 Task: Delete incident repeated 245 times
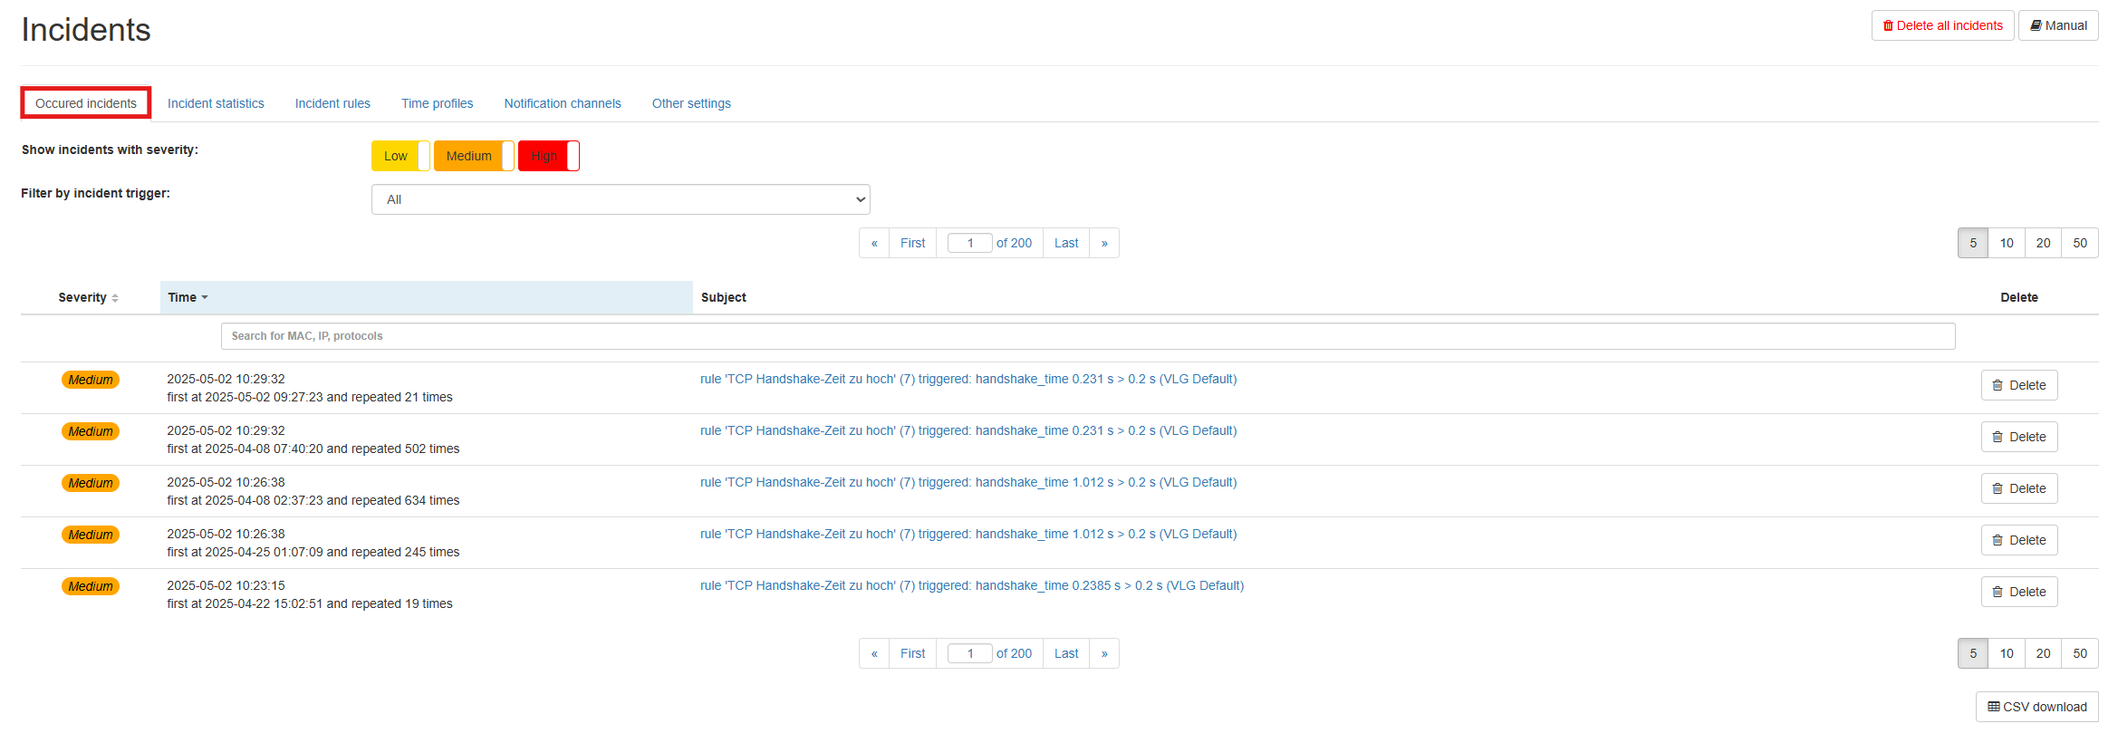(x=2019, y=540)
